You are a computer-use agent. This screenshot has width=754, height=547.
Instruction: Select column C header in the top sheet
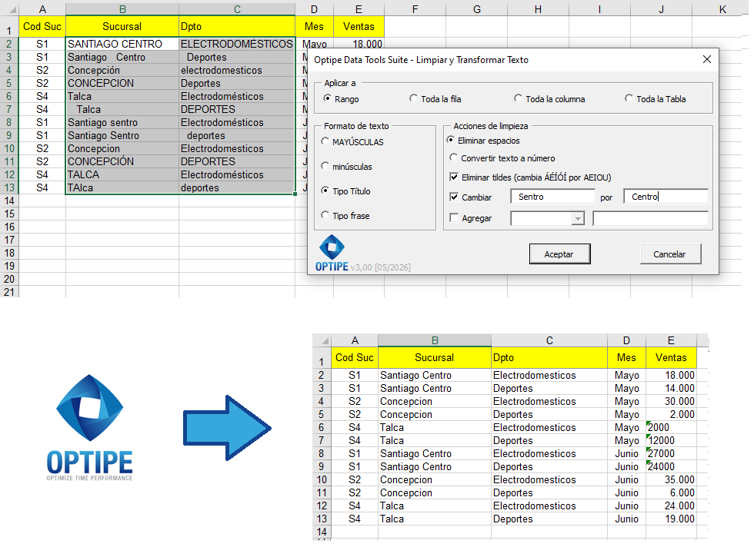coord(237,9)
